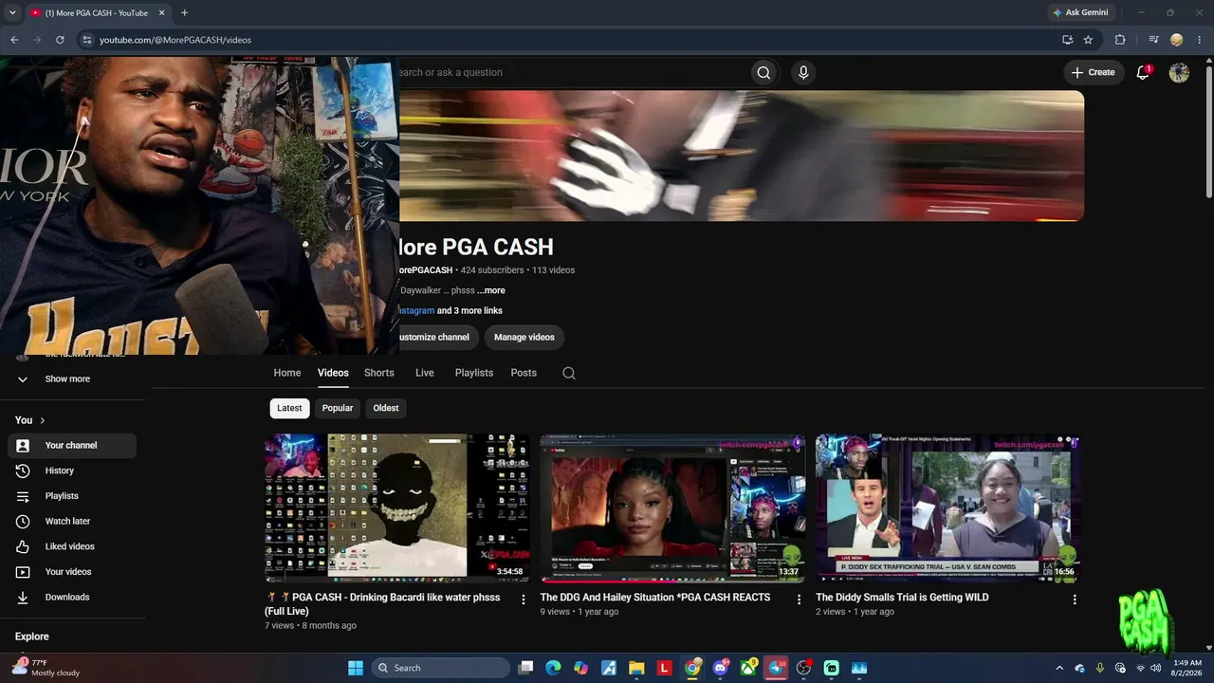Go back using the browser back arrow
The height and width of the screenshot is (683, 1214).
[x=14, y=40]
